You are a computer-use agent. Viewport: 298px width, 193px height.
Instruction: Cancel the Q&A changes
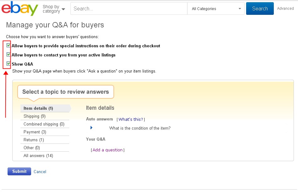point(40,171)
